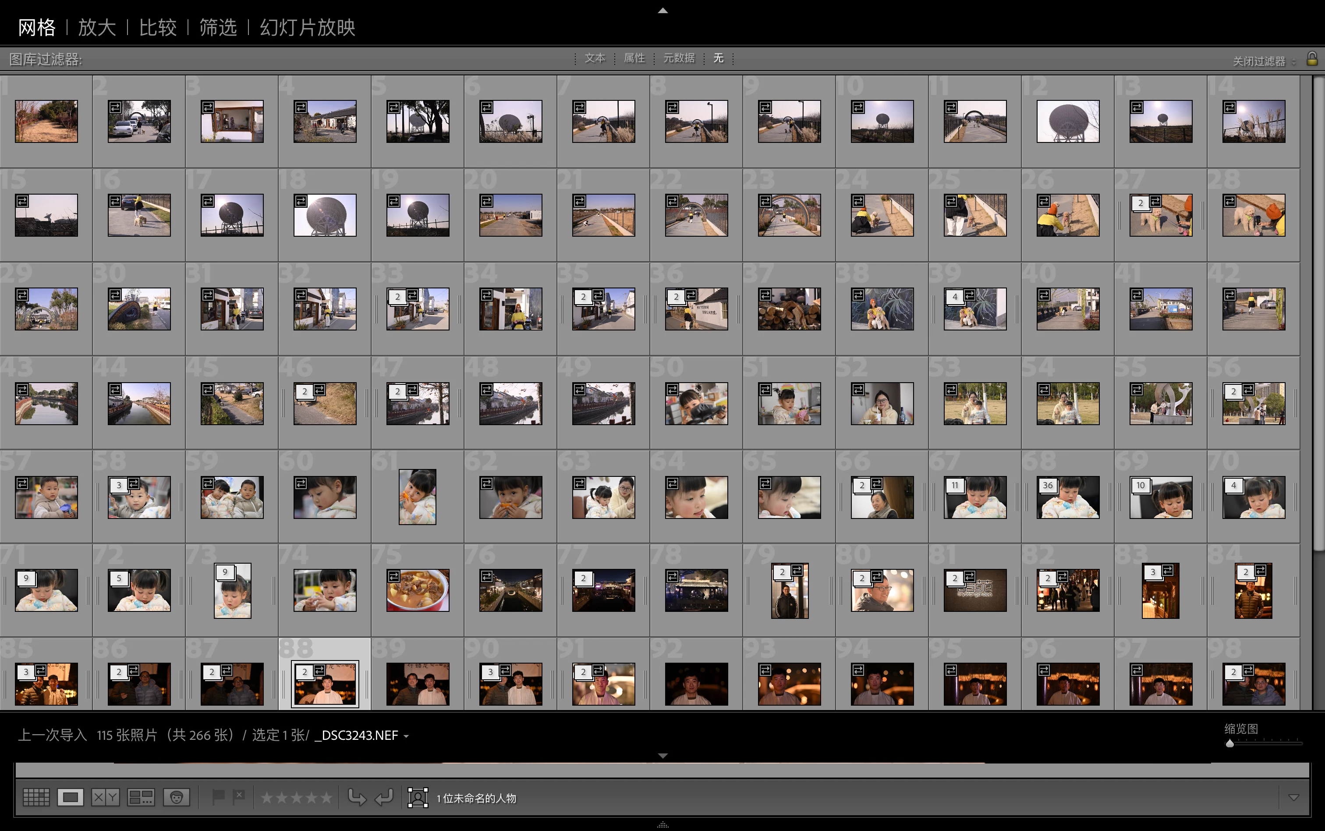The width and height of the screenshot is (1325, 831).
Task: Open the toolbar content options triangle
Action: coord(1294,798)
